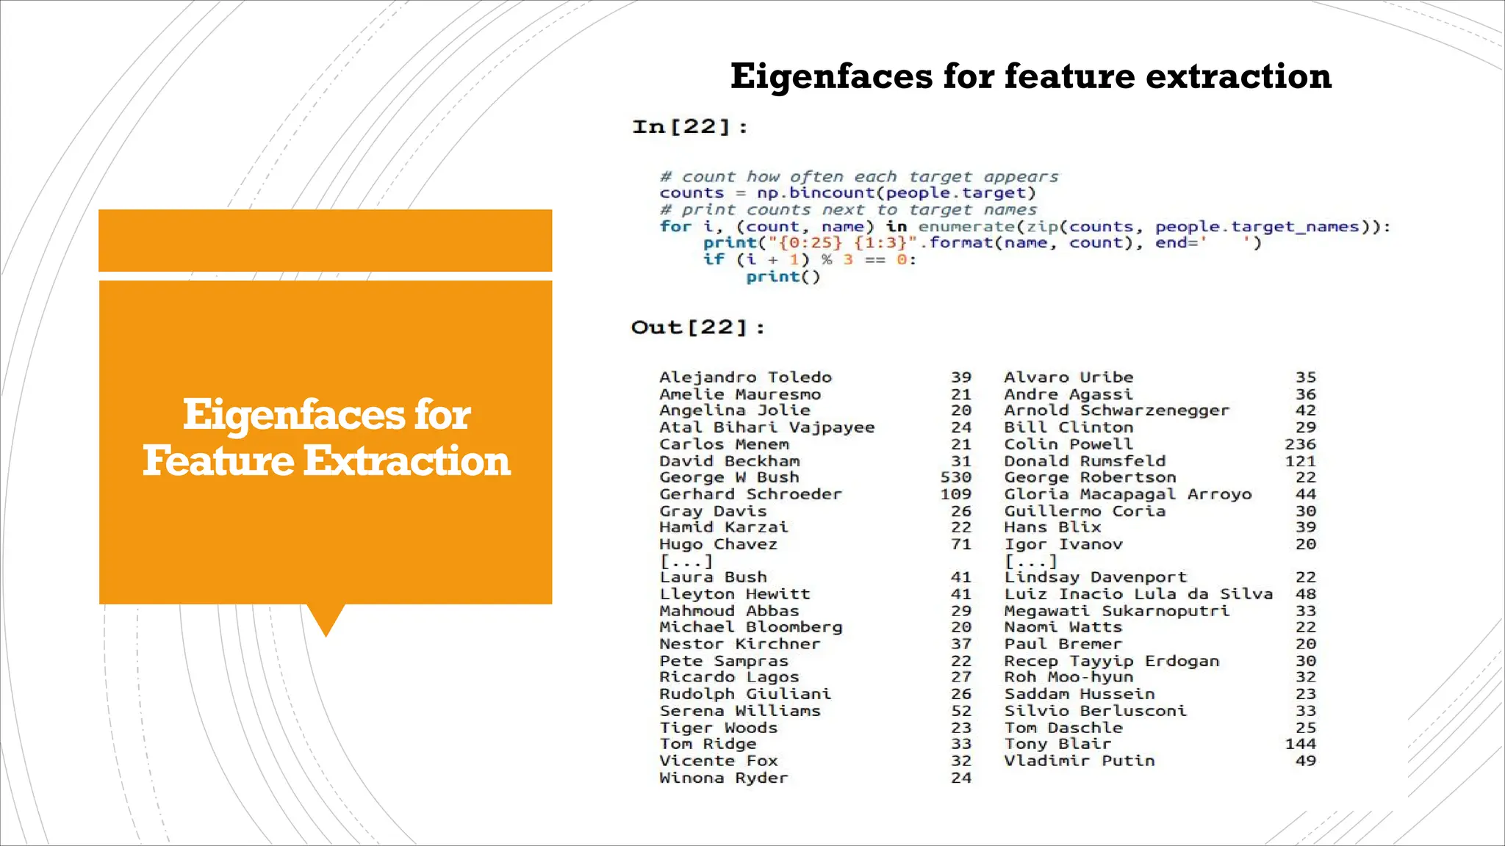Image resolution: width=1505 pixels, height=846 pixels.
Task: Click the name 'Laura Bush'
Action: (713, 577)
